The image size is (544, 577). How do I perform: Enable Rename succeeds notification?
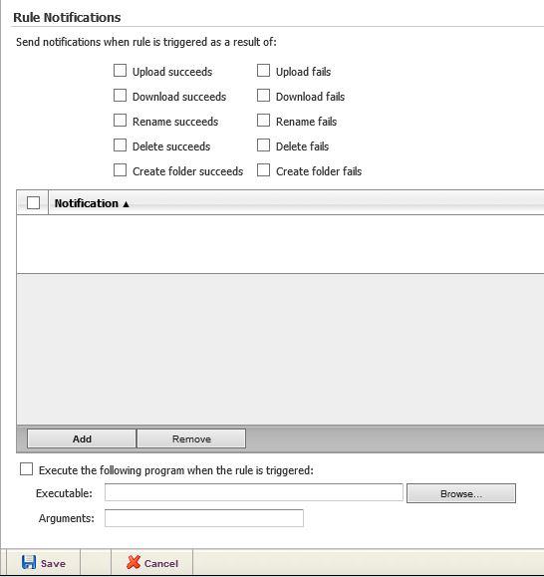pyautogui.click(x=120, y=121)
